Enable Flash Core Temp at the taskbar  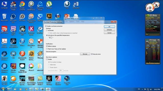(47, 49)
